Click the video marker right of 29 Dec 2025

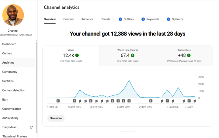(x=151, y=101)
